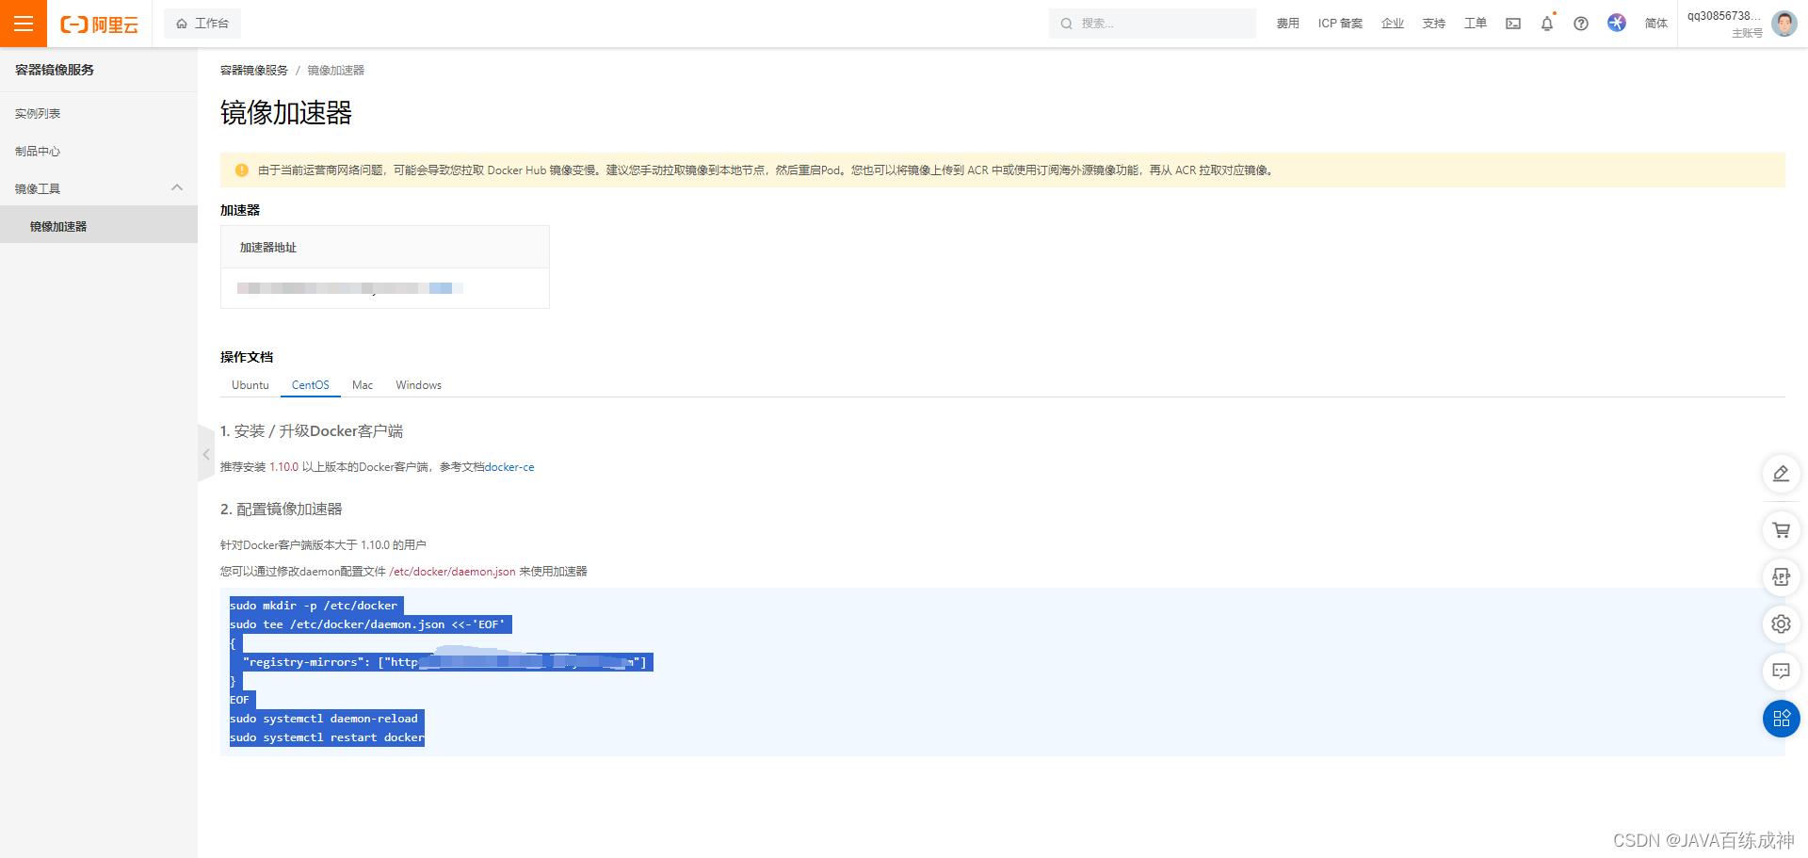Open the 费用 menu
The width and height of the screenshot is (1808, 858).
tap(1287, 24)
